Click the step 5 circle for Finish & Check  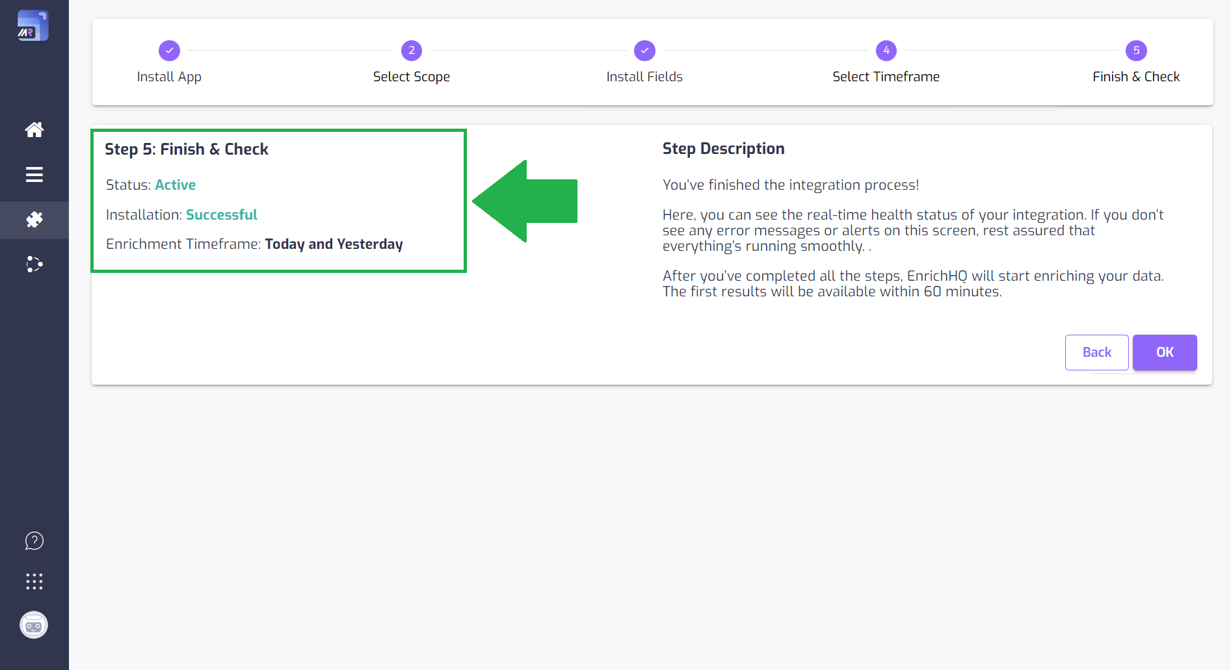point(1136,50)
